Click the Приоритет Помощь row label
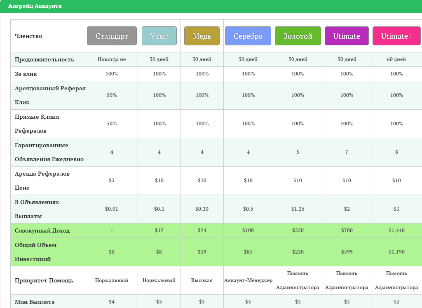The image size is (422, 308). coord(44,280)
